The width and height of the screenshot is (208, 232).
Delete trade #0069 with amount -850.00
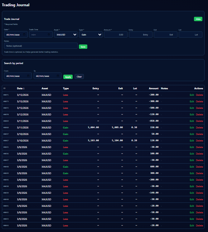pos(199,121)
